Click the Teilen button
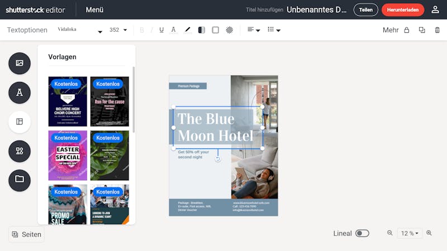 tap(366, 9)
